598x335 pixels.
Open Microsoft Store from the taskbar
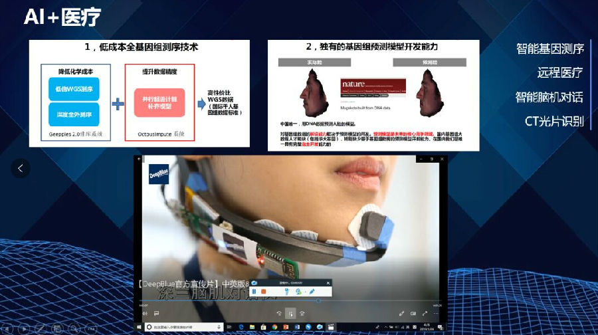coord(263,327)
